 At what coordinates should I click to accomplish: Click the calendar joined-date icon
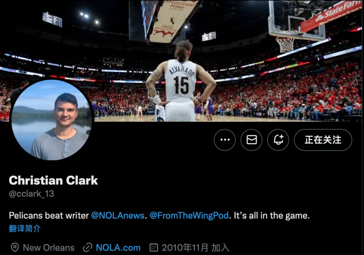[x=154, y=247]
